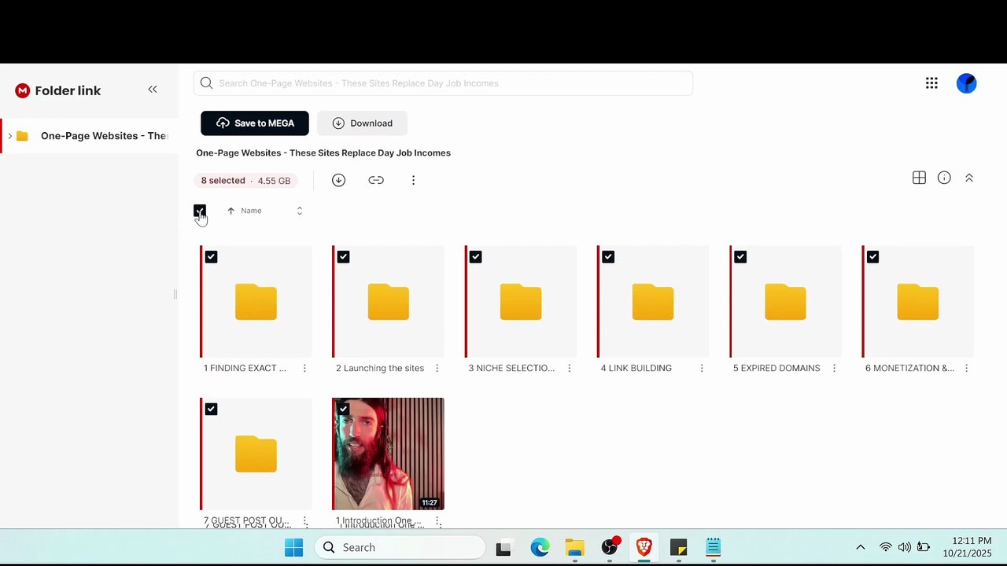Expand the One-Page Websites tree arrow
The height and width of the screenshot is (566, 1007).
point(9,136)
